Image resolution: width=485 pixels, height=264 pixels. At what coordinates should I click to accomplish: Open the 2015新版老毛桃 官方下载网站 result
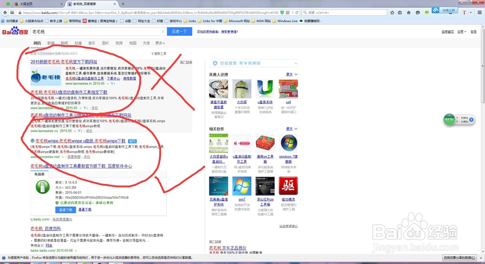point(64,62)
